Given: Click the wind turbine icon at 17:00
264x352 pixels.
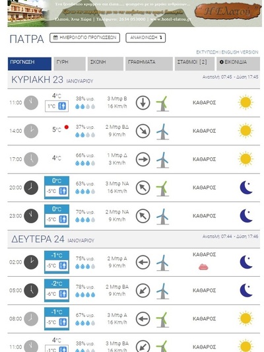Looking at the screenshot, I should [162, 160].
